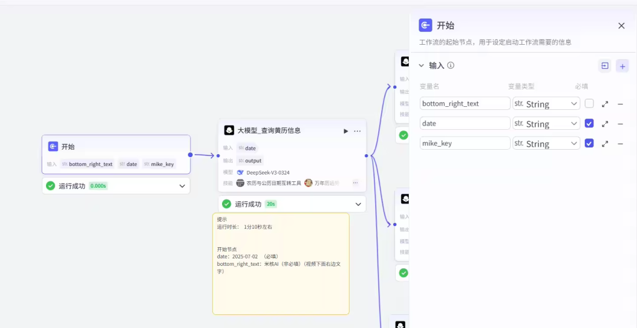Collapse the 输入 section in side panel
The width and height of the screenshot is (637, 328).
(422, 65)
